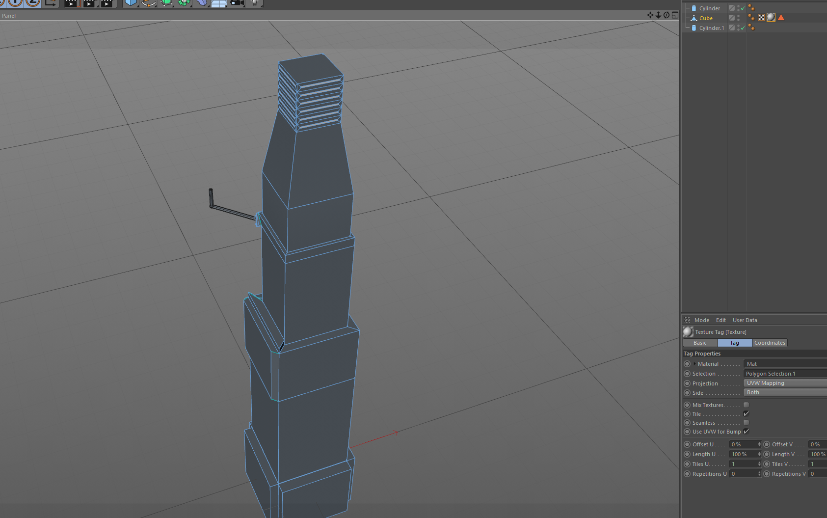This screenshot has width=827, height=518.
Task: Click the Phong tag on Cylinder.1
Action: click(x=751, y=27)
